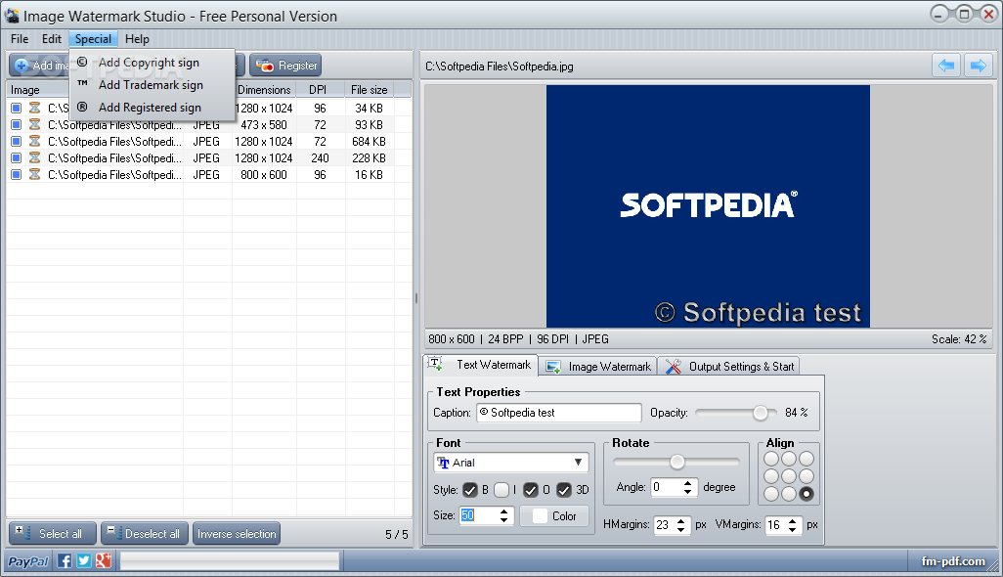This screenshot has width=1003, height=577.
Task: Choose Add Trademark sign
Action: (152, 84)
